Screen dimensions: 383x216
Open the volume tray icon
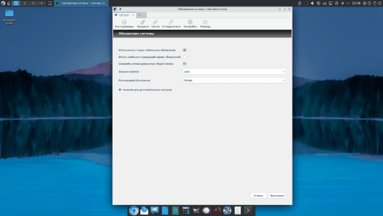coord(313,3)
